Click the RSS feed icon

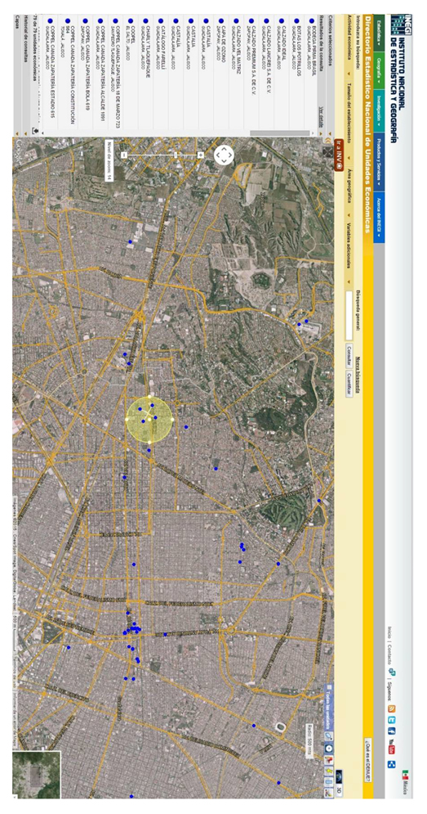click(x=392, y=709)
